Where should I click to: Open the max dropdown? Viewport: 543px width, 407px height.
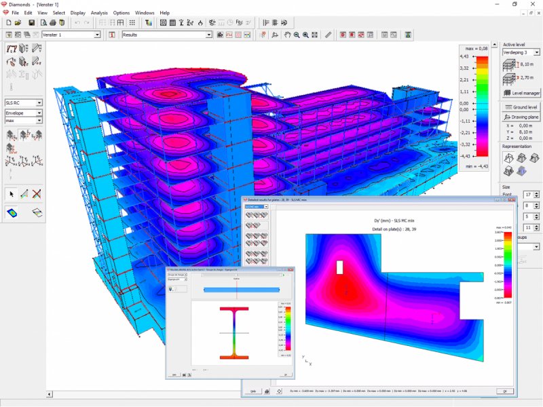[39, 121]
